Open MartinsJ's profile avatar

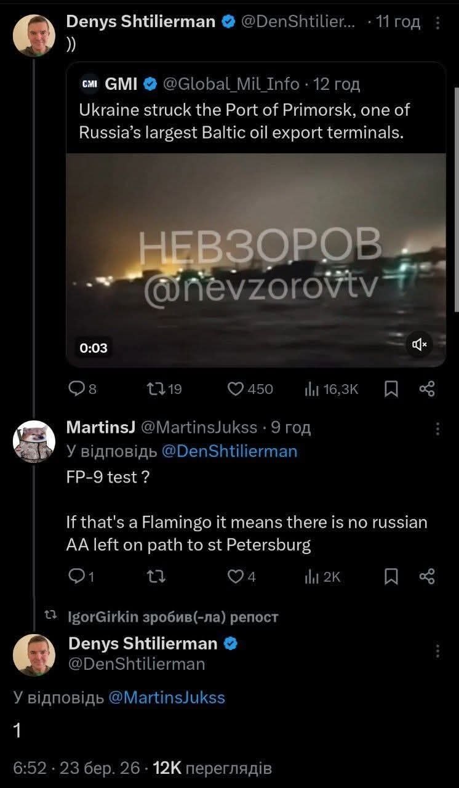pyautogui.click(x=31, y=441)
